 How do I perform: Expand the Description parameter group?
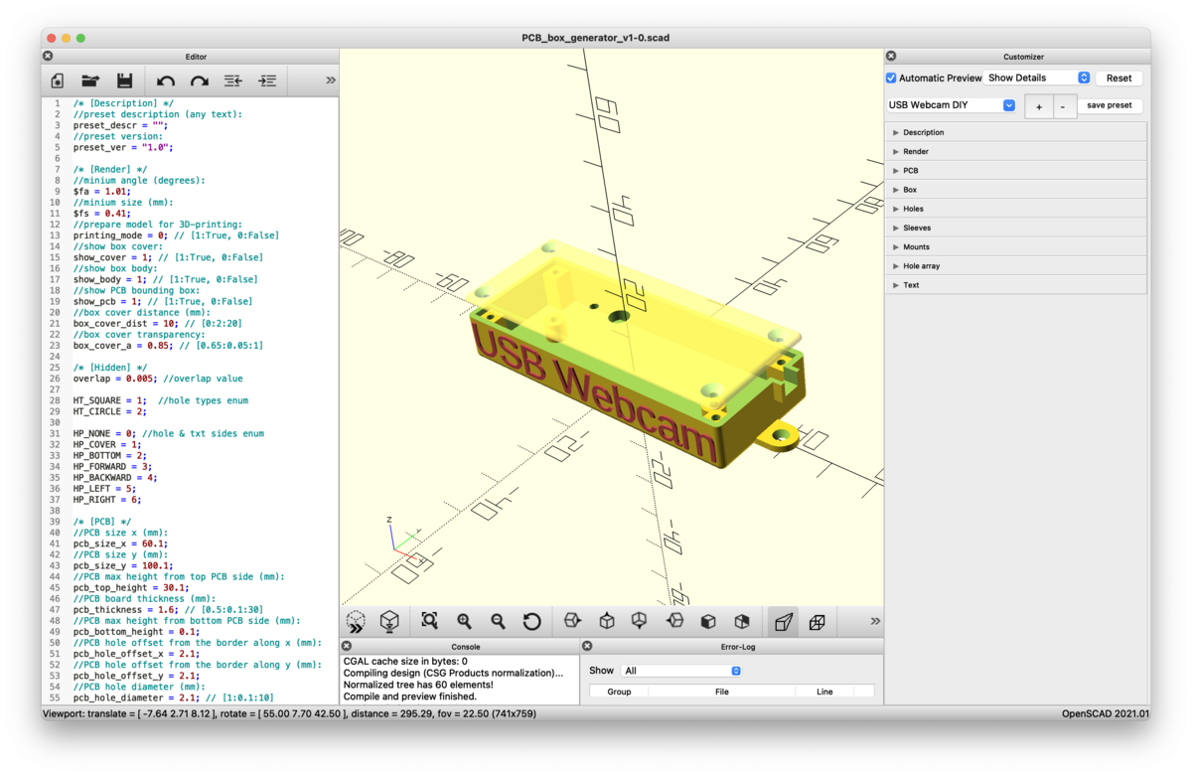[x=1015, y=132]
